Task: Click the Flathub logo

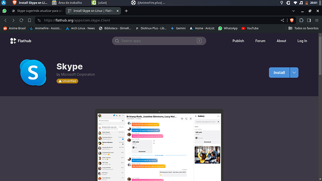Action: 21,41
